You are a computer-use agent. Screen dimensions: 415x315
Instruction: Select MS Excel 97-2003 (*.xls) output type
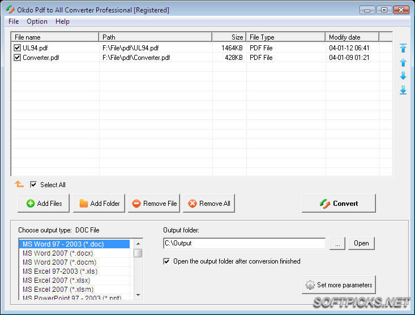click(x=74, y=271)
